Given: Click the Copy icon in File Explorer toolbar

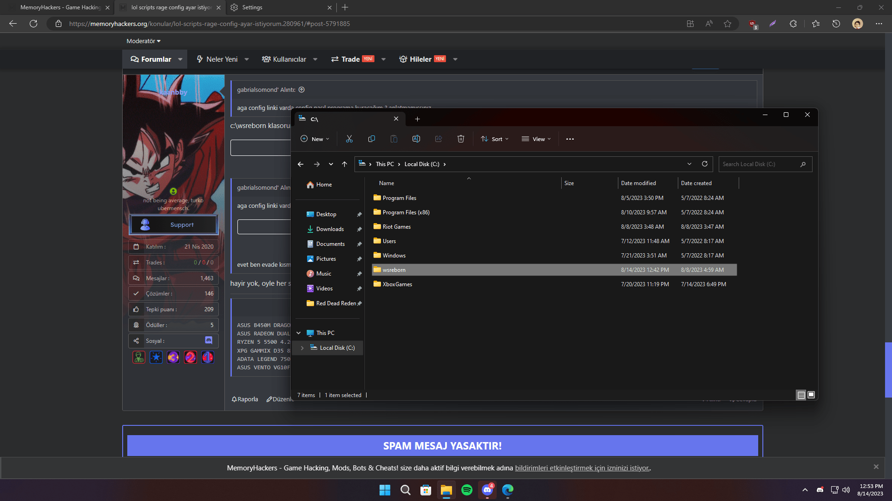Looking at the screenshot, I should 372,139.
